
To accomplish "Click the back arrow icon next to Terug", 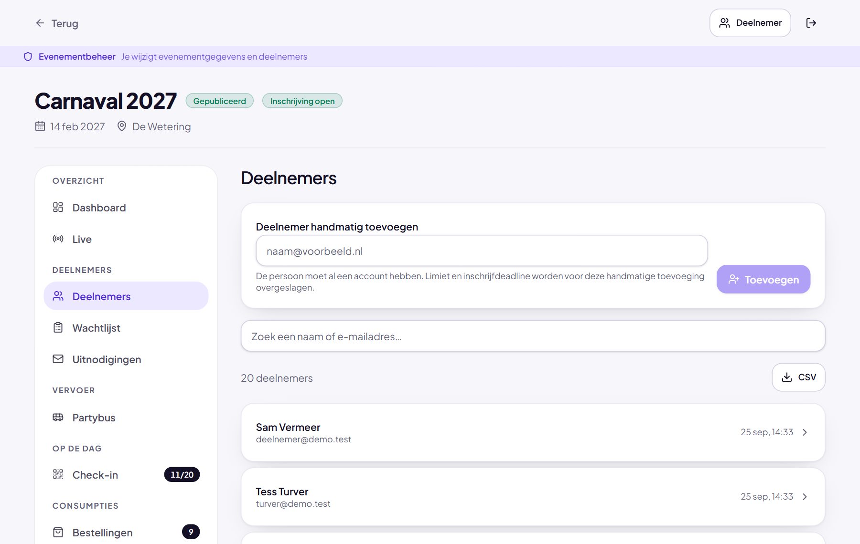I will pos(40,23).
